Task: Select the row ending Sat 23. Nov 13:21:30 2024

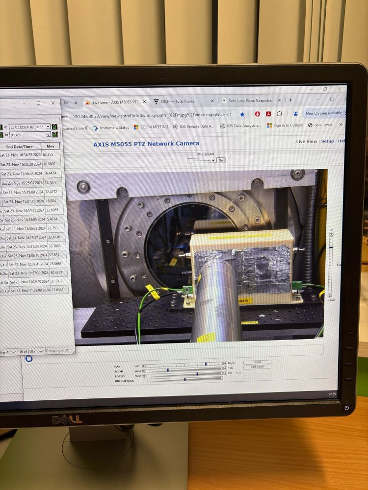Action: [33, 246]
